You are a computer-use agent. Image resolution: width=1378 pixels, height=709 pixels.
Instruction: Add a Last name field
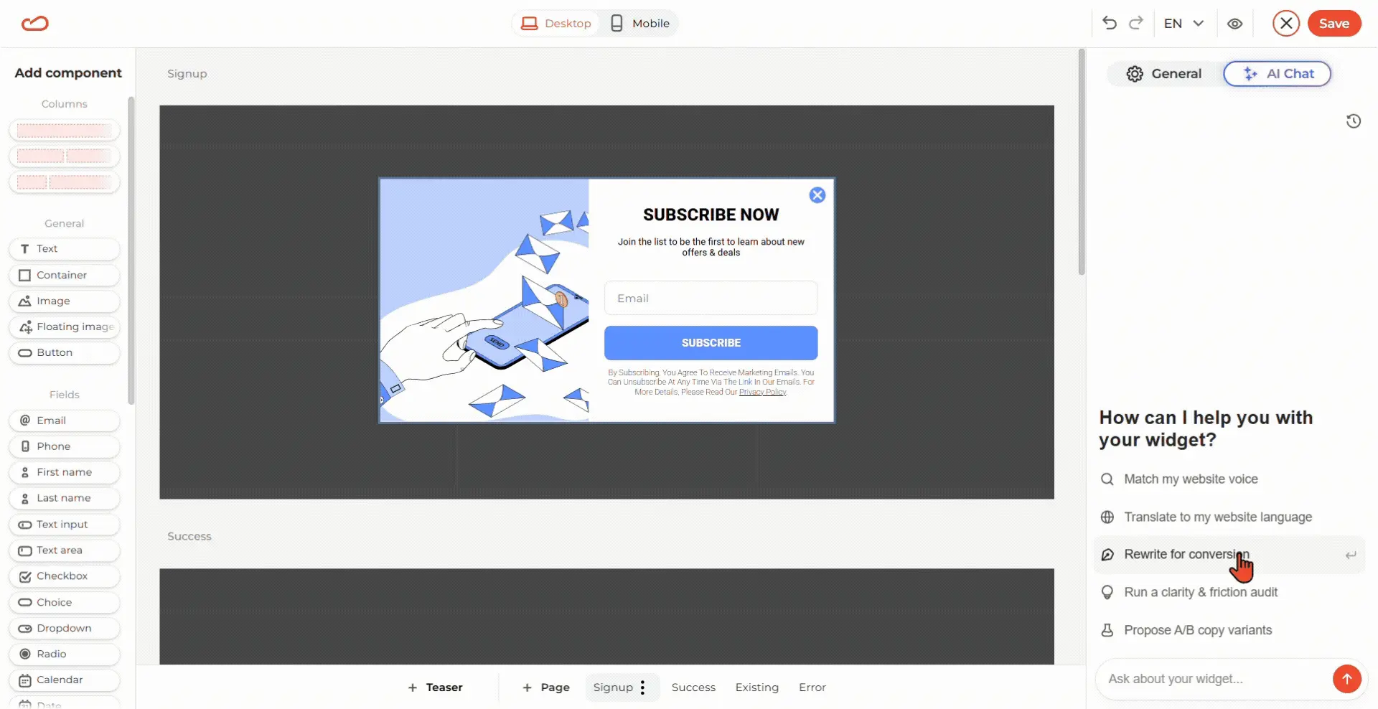(65, 498)
